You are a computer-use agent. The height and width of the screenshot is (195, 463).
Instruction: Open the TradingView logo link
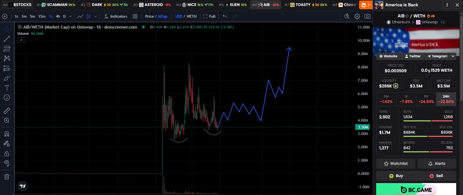(x=23, y=186)
